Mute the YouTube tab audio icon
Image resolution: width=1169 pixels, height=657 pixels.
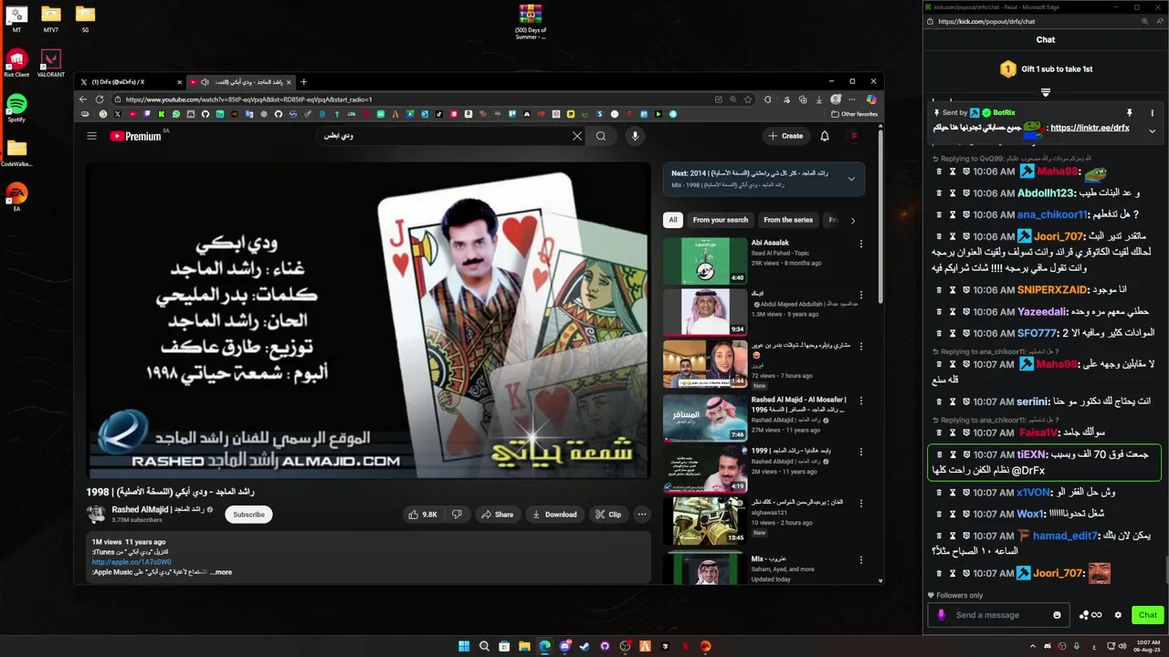click(205, 82)
